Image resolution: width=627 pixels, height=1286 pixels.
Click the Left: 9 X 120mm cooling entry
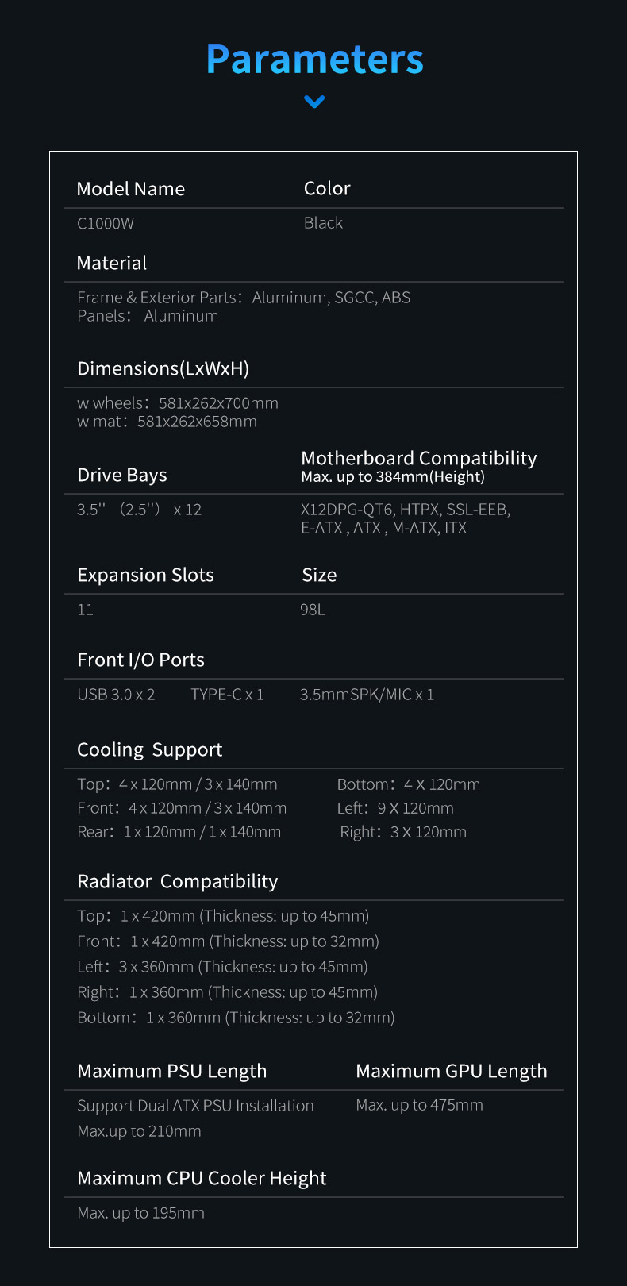pyautogui.click(x=395, y=808)
